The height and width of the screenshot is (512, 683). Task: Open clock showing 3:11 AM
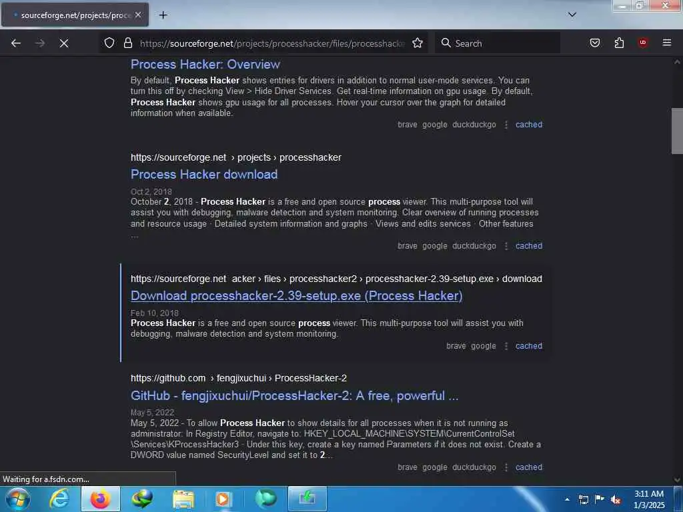(x=649, y=499)
